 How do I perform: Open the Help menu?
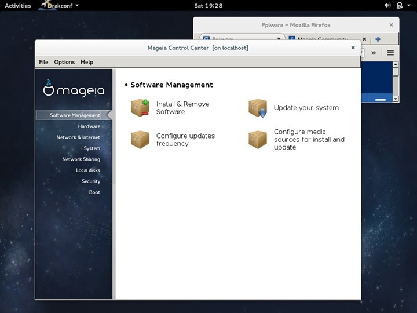(x=87, y=62)
